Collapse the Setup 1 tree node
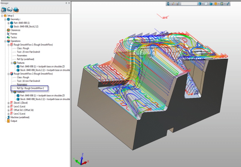This screenshot has width=241, height=167. [x=2, y=15]
